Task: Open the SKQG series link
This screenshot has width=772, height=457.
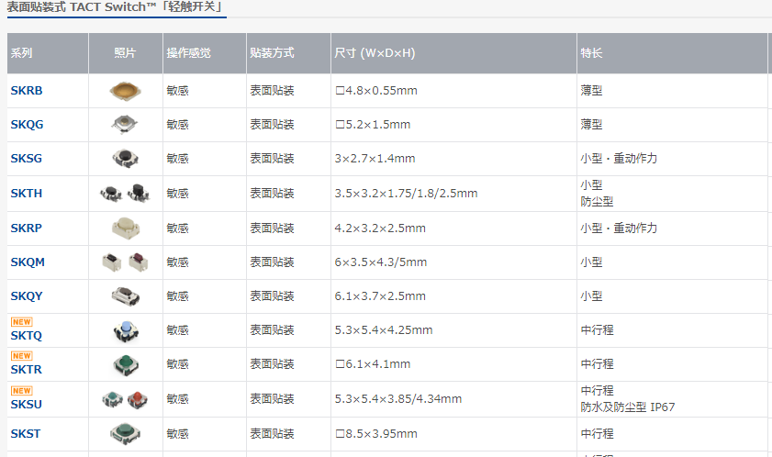Action: point(27,125)
